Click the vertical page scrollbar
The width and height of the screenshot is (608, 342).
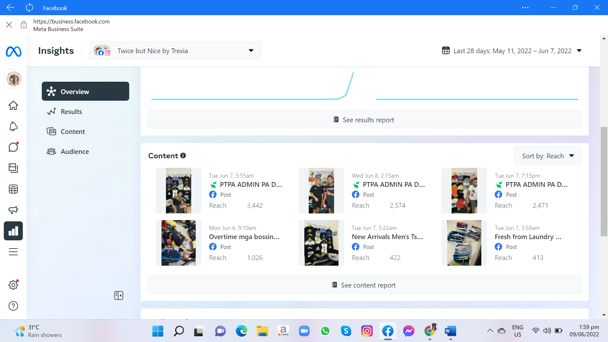tap(604, 181)
